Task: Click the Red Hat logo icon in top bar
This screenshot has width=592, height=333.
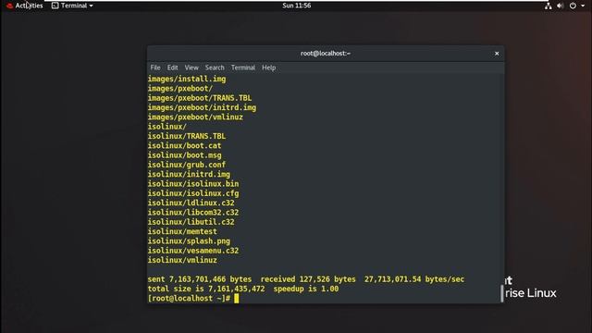Action: (10, 6)
